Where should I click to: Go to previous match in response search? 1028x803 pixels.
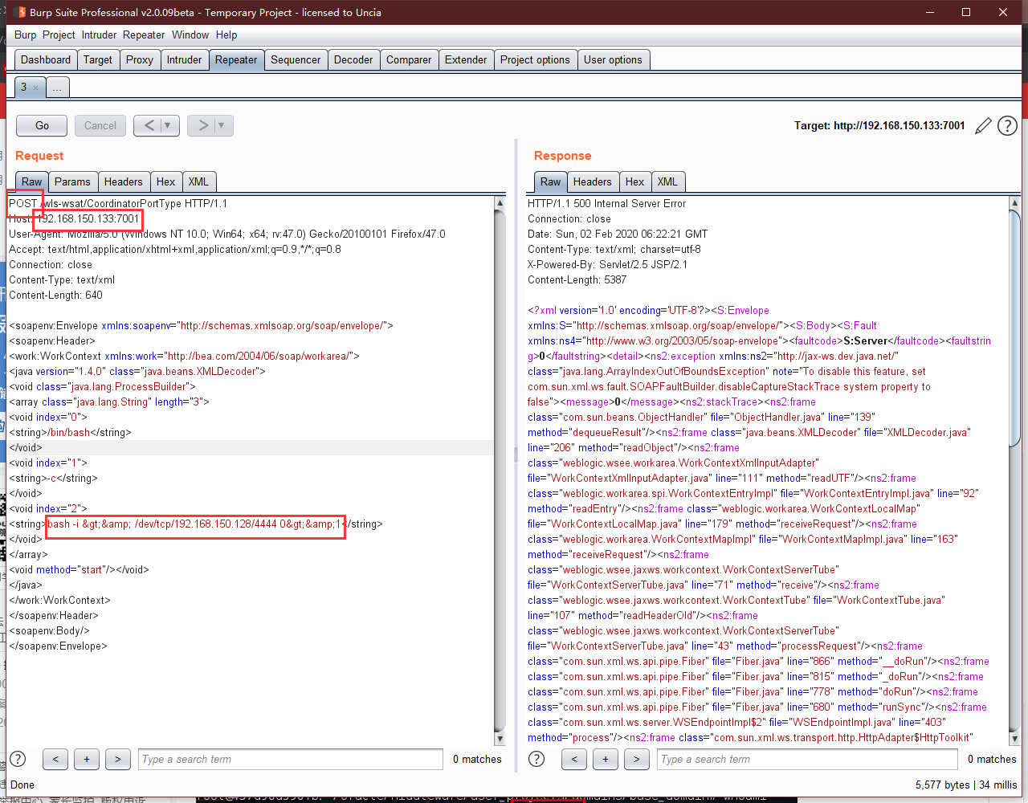pos(573,759)
